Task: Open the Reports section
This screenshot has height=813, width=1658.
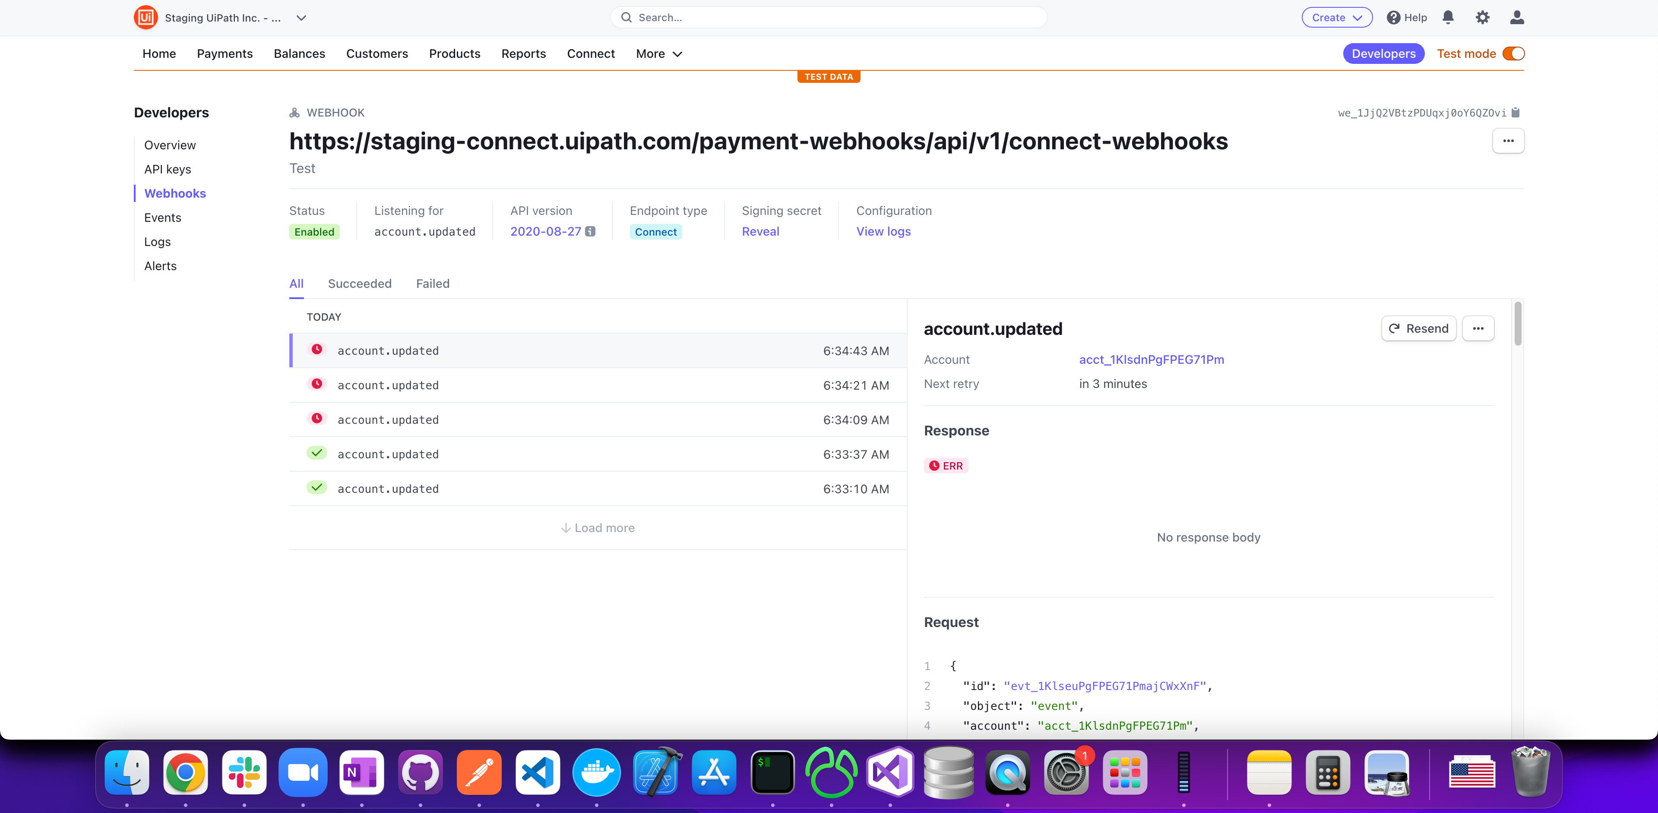Action: [523, 54]
